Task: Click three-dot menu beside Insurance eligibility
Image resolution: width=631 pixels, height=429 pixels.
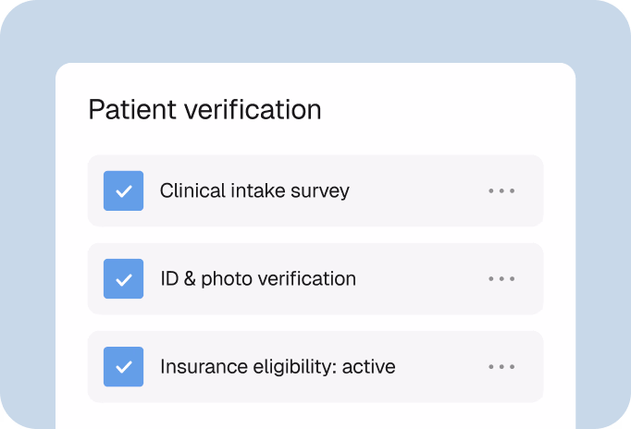Action: (x=501, y=366)
